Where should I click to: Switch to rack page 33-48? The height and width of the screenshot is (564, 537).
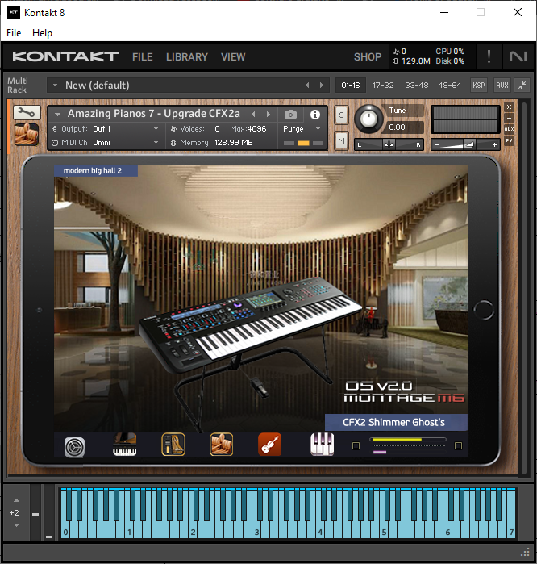(417, 86)
